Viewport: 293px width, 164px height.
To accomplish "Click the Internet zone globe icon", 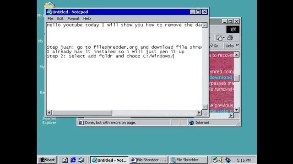I will pos(191,123).
